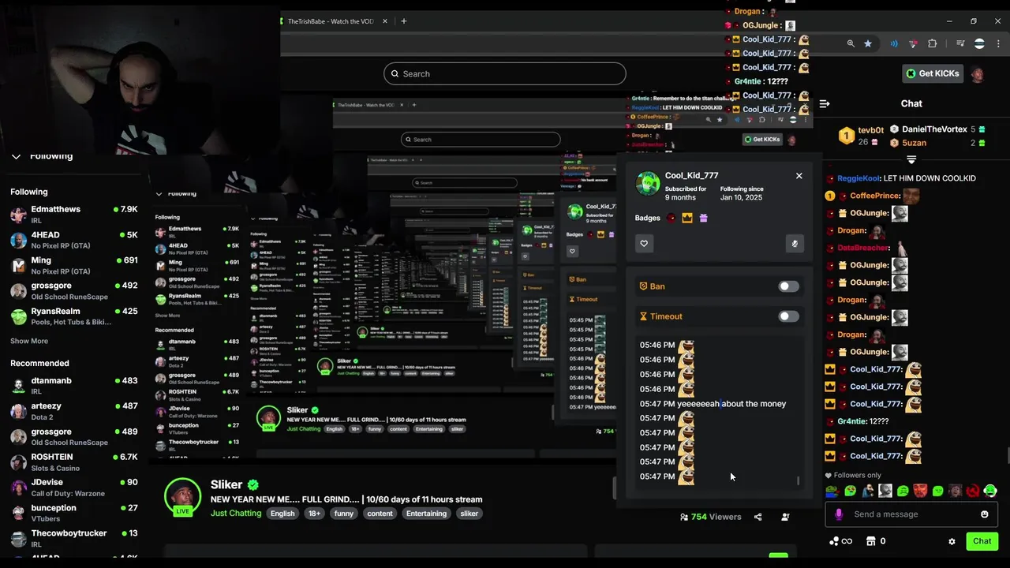
Task: Click the funny tag
Action: pos(343,514)
